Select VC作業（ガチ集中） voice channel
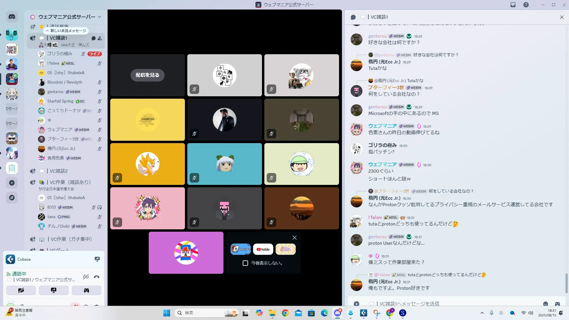The width and height of the screenshot is (569, 320). point(71,239)
